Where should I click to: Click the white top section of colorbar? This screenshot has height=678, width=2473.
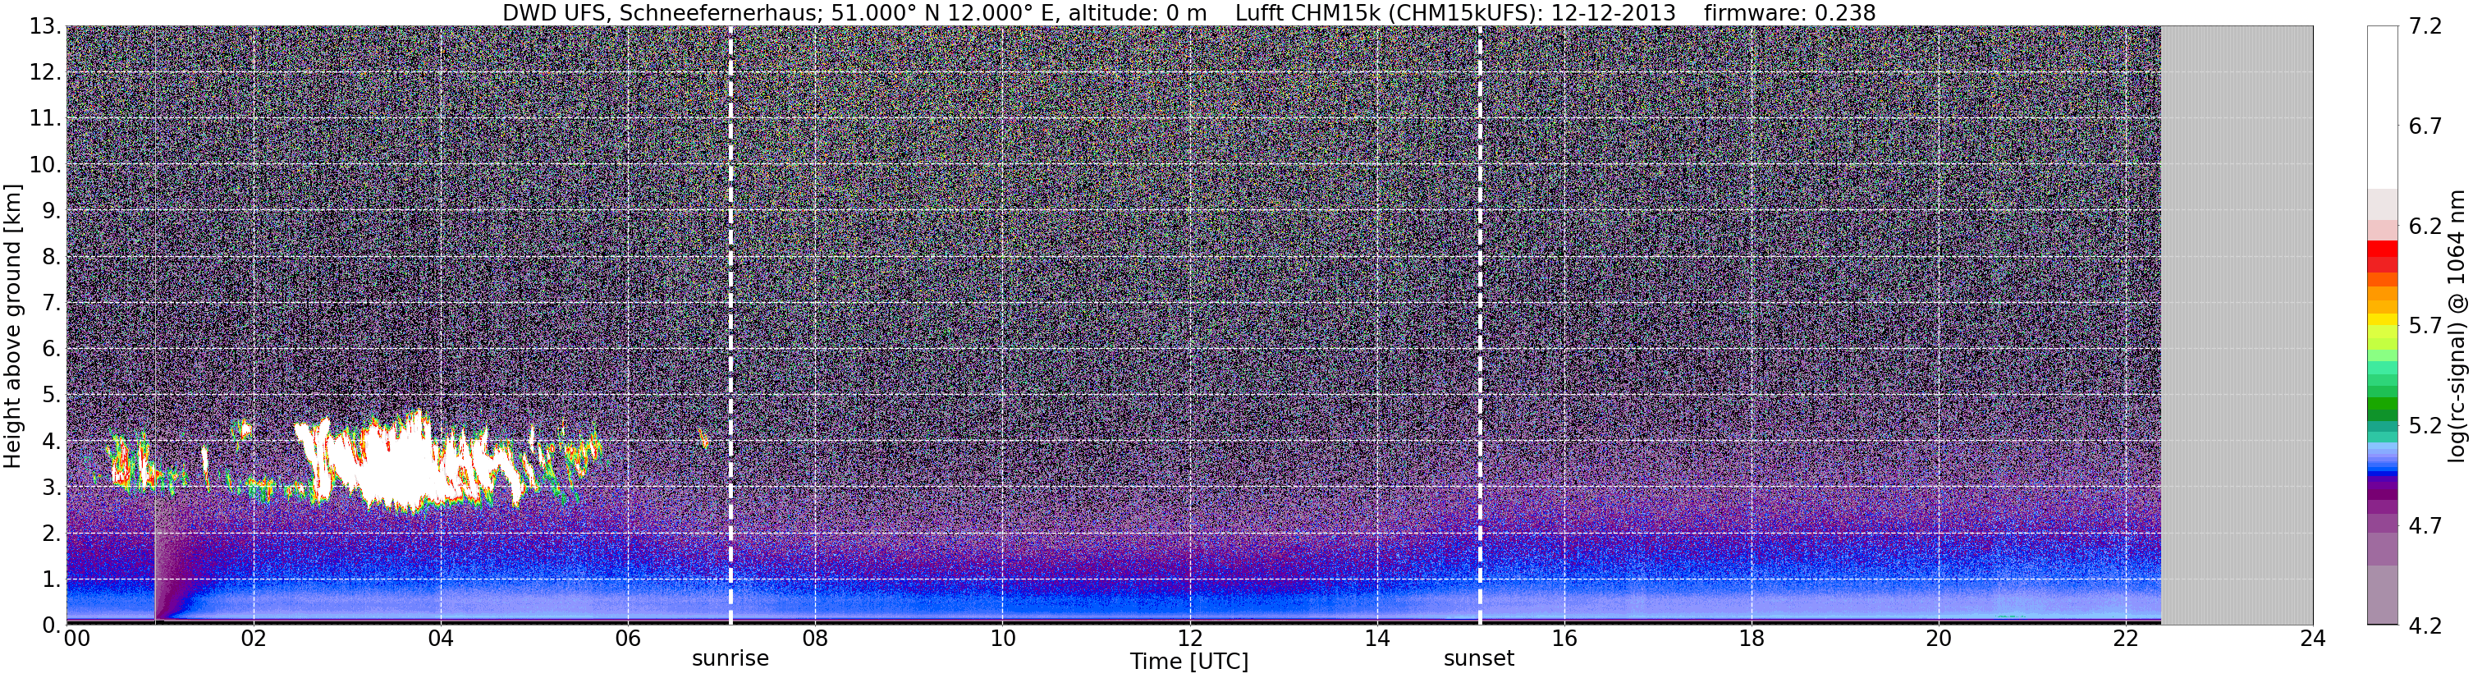[x=2382, y=107]
